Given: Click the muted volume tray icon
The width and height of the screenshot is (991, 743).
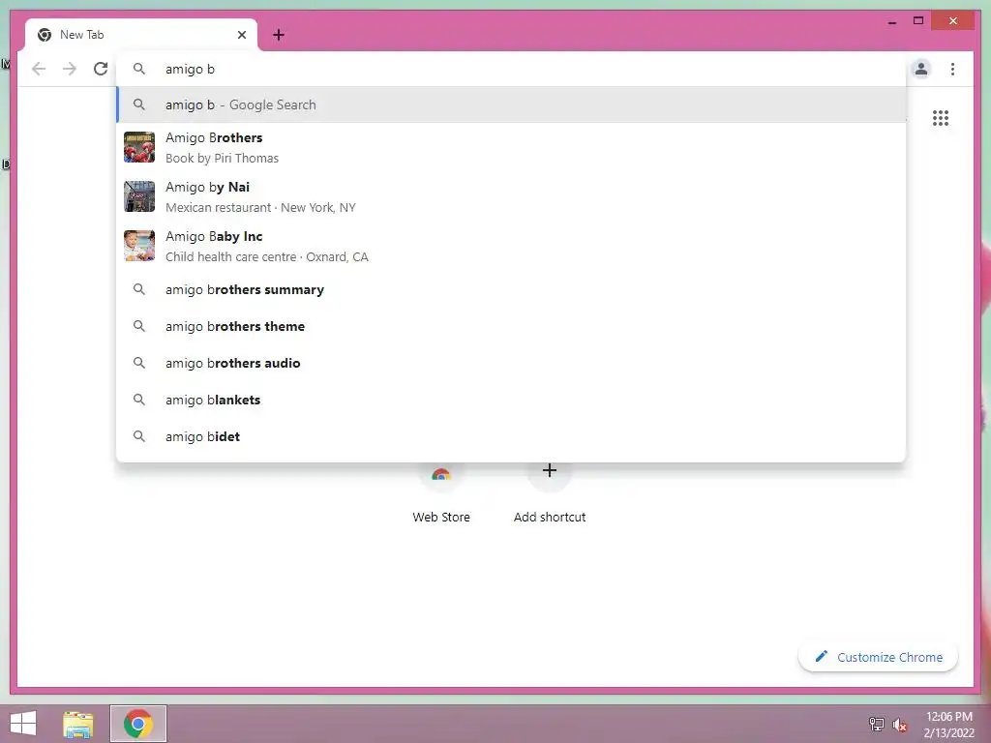Looking at the screenshot, I should click(899, 725).
